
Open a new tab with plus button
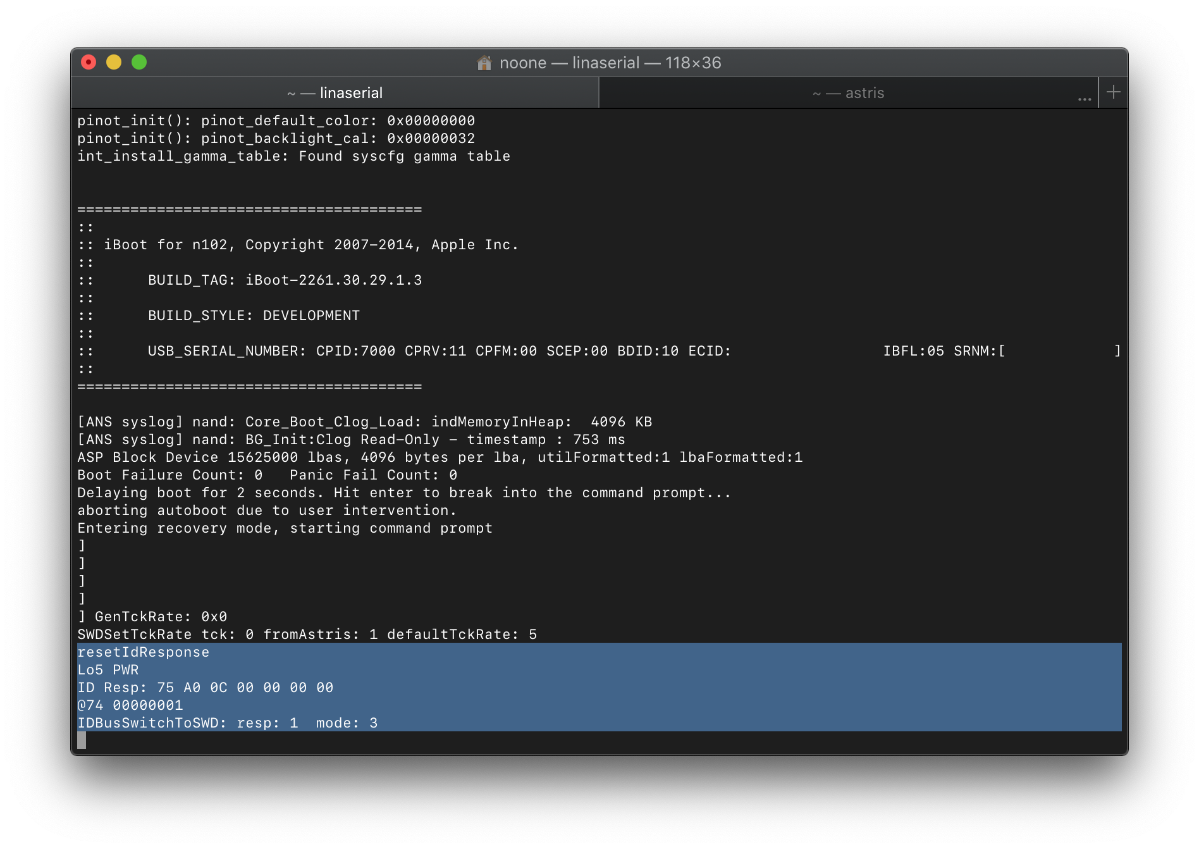[1114, 92]
